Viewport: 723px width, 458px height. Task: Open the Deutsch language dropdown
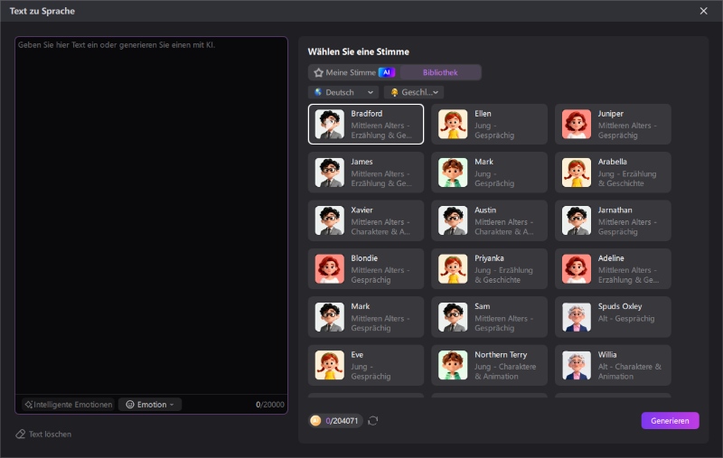[343, 92]
